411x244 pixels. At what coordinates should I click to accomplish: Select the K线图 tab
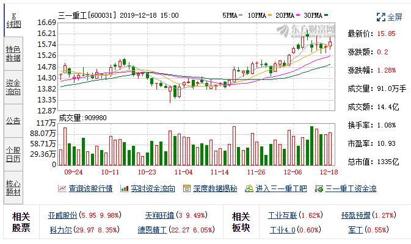[x=13, y=20]
